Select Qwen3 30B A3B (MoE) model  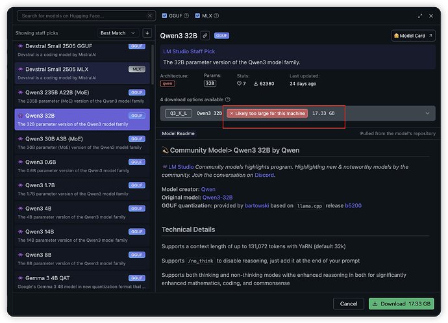point(82,143)
